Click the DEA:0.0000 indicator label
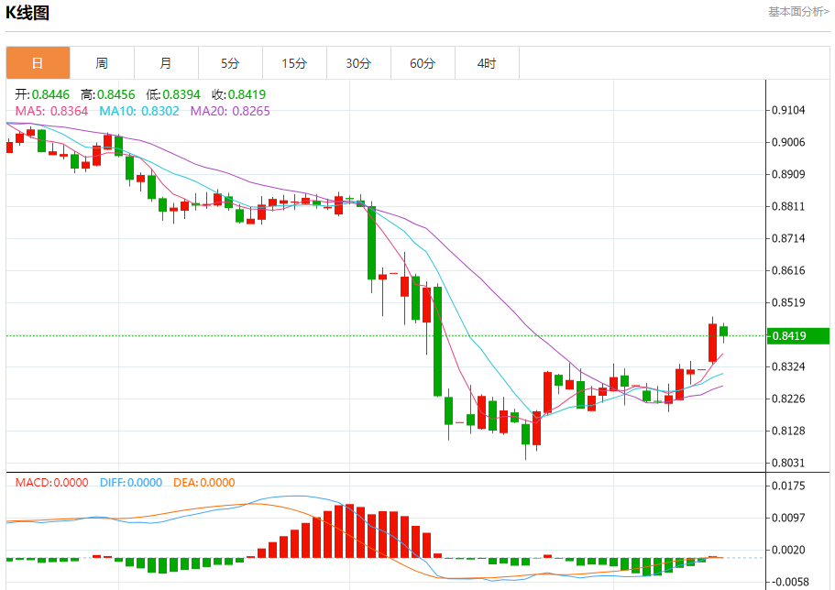 pos(204,483)
